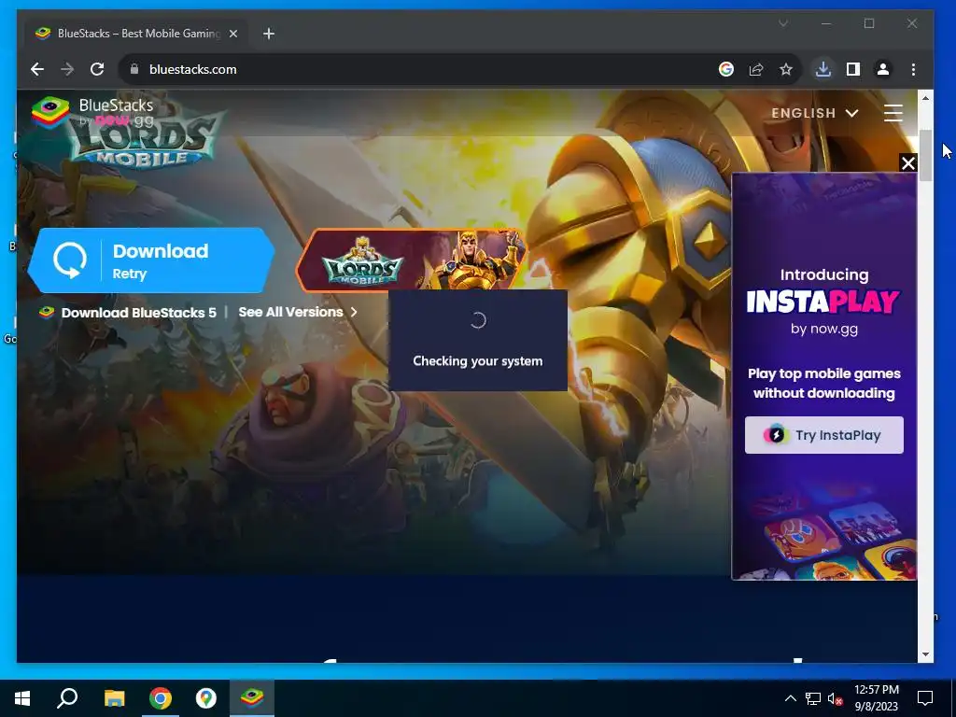Screen dimensions: 956x717
Task: Open the Windows Start menu
Action: (x=22, y=698)
